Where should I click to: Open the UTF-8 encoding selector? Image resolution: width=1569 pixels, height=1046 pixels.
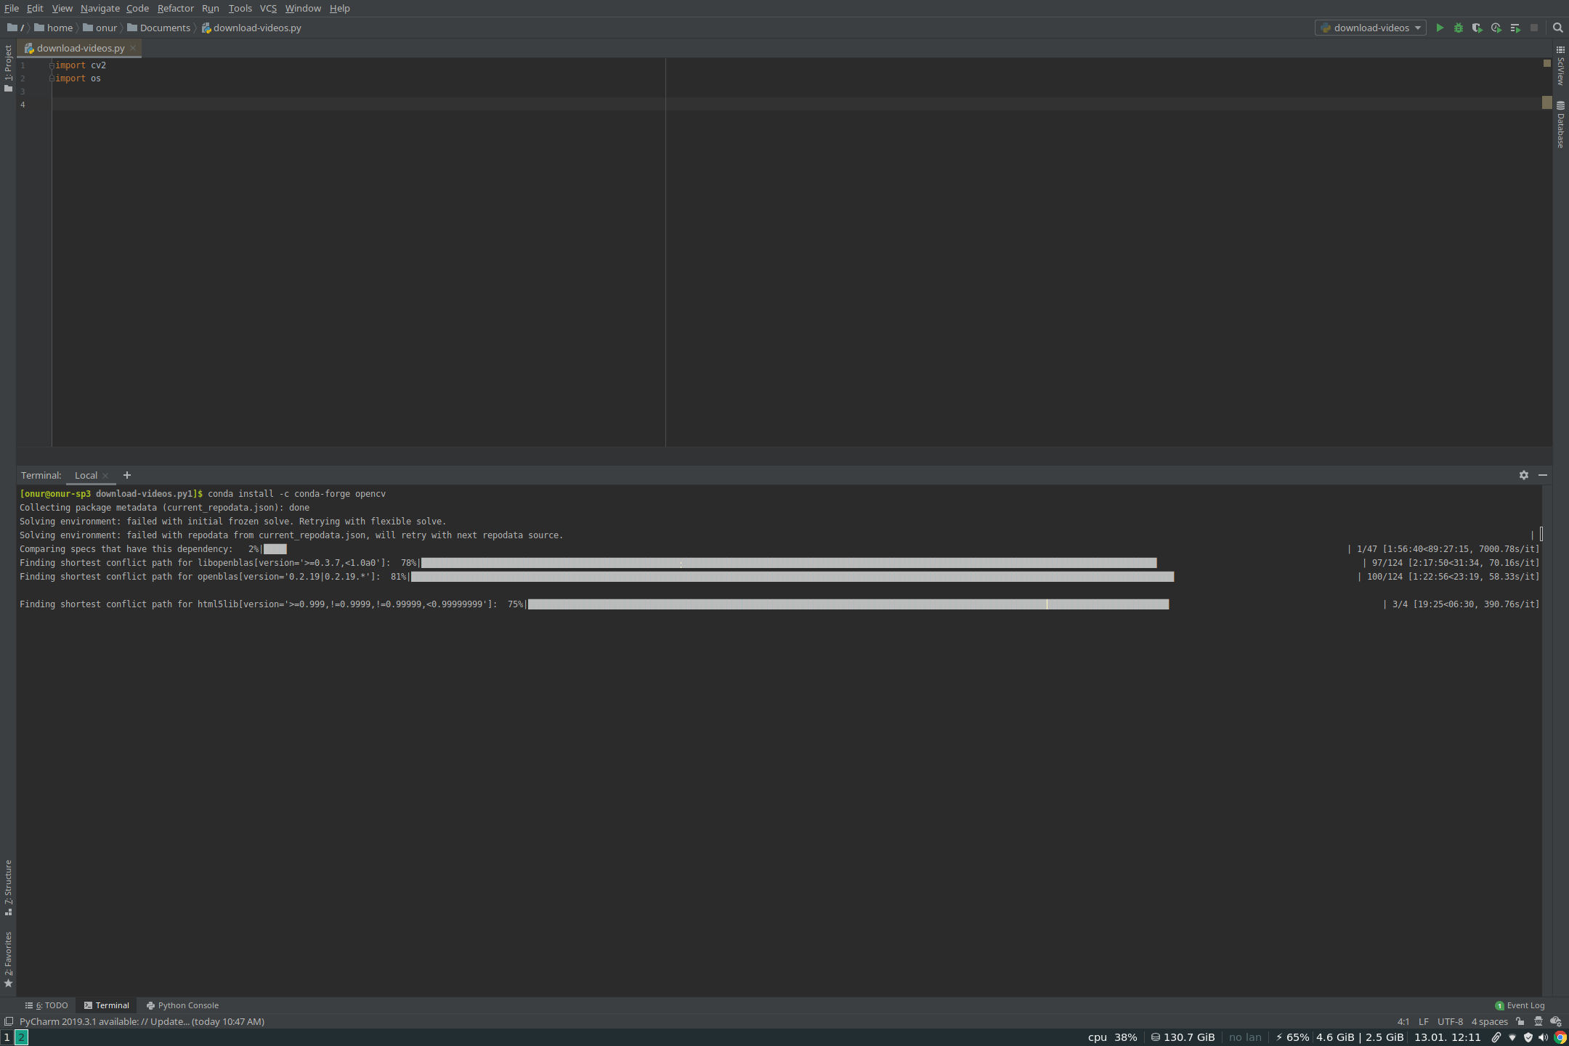[1450, 1021]
